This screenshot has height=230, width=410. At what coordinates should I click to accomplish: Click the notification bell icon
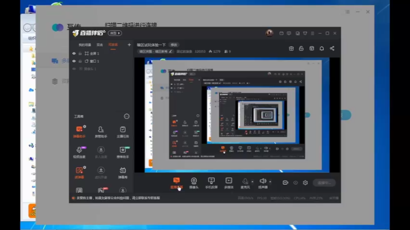(322, 49)
